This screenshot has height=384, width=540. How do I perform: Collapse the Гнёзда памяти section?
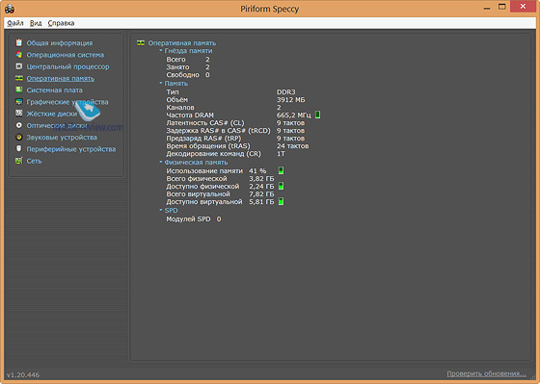click(x=160, y=51)
